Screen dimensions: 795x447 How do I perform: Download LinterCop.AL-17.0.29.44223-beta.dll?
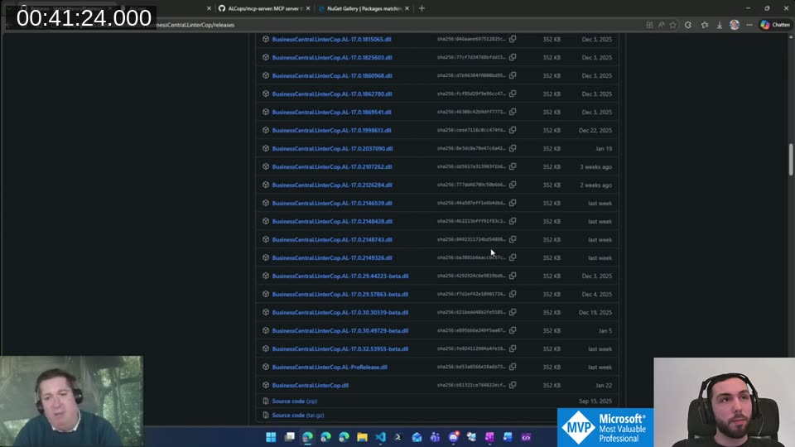pyautogui.click(x=340, y=276)
